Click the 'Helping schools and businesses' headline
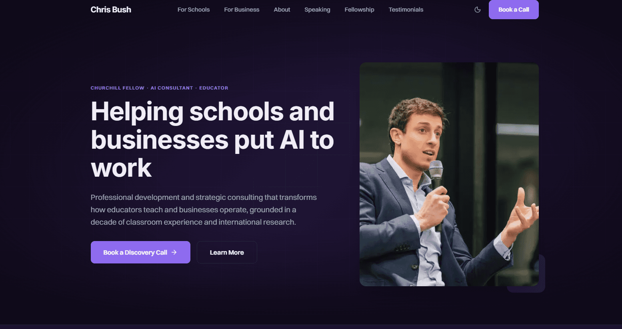 (x=212, y=139)
